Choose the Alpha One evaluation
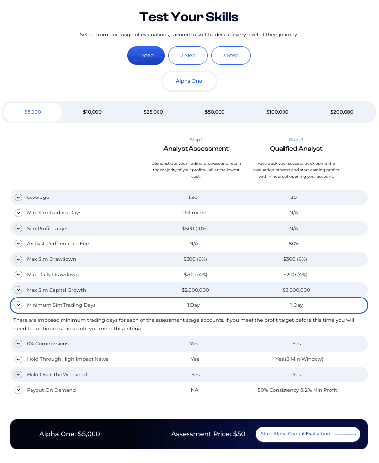The height and width of the screenshot is (463, 379). [x=189, y=81]
